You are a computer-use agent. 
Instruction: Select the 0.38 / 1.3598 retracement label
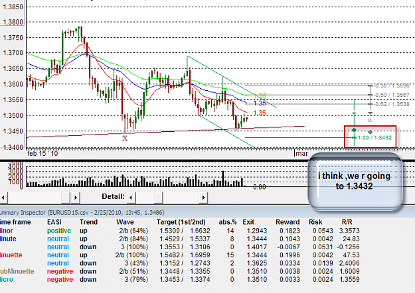[x=392, y=86]
